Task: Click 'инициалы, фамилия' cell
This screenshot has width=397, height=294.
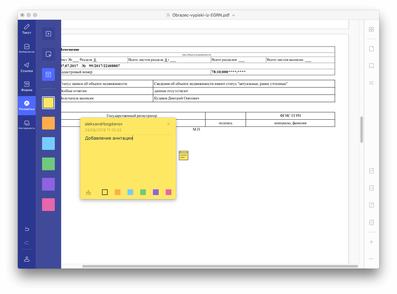Action: (290, 123)
